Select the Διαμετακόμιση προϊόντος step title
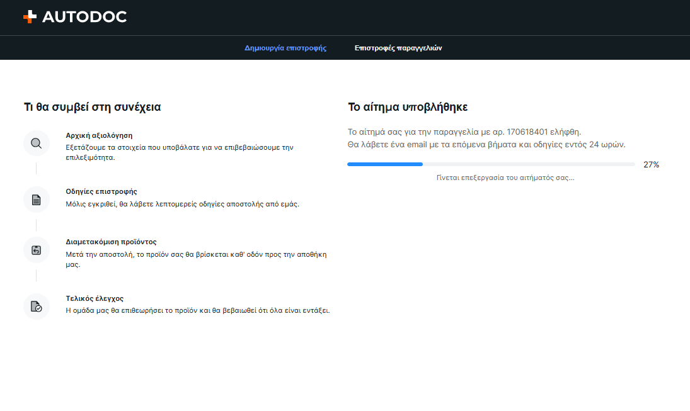Screen dimensions: 690x411 click(x=111, y=242)
